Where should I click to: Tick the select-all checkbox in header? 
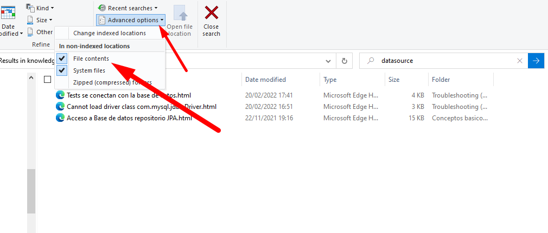pos(48,80)
